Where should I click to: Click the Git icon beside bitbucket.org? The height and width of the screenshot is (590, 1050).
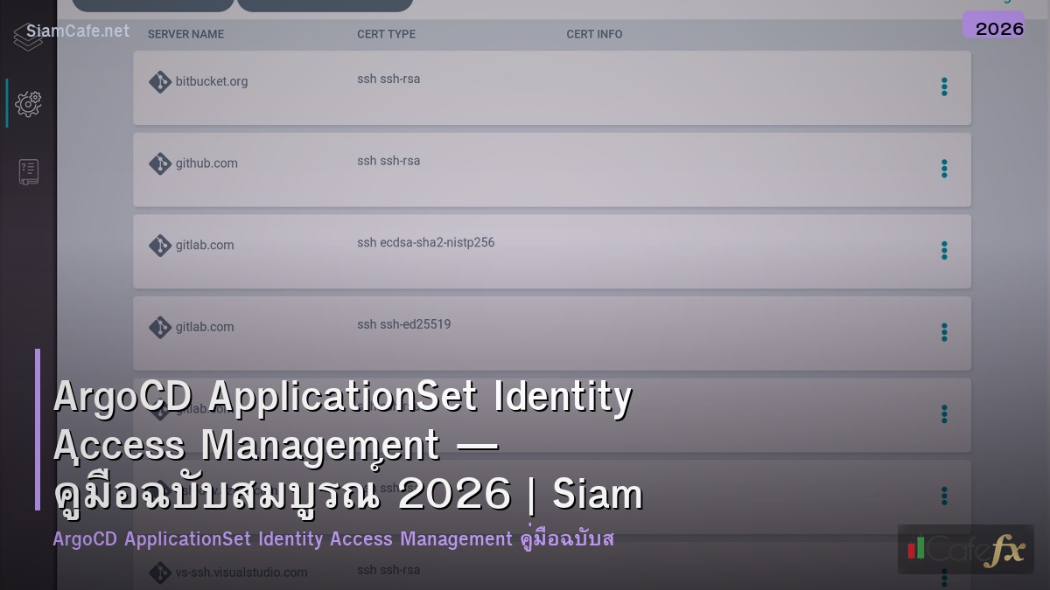161,81
